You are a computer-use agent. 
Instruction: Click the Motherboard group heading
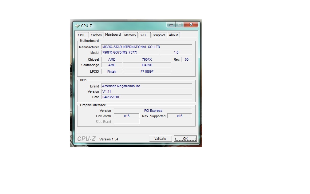tap(89, 41)
